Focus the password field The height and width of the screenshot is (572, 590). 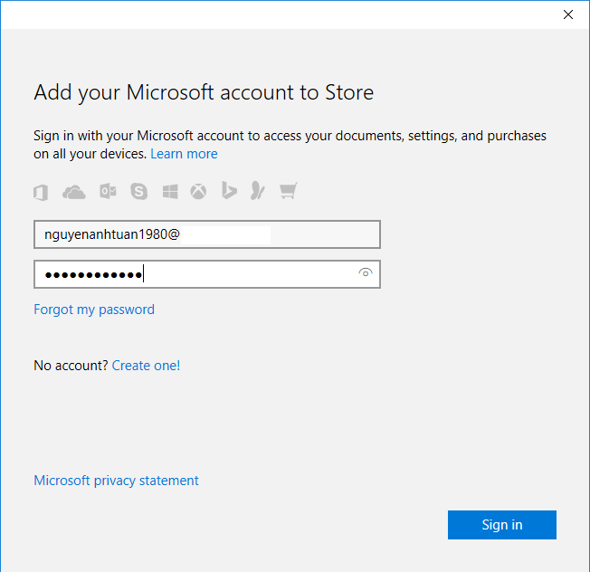[x=207, y=274]
